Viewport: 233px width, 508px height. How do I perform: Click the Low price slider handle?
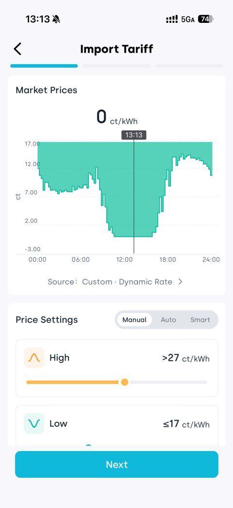coord(88,446)
